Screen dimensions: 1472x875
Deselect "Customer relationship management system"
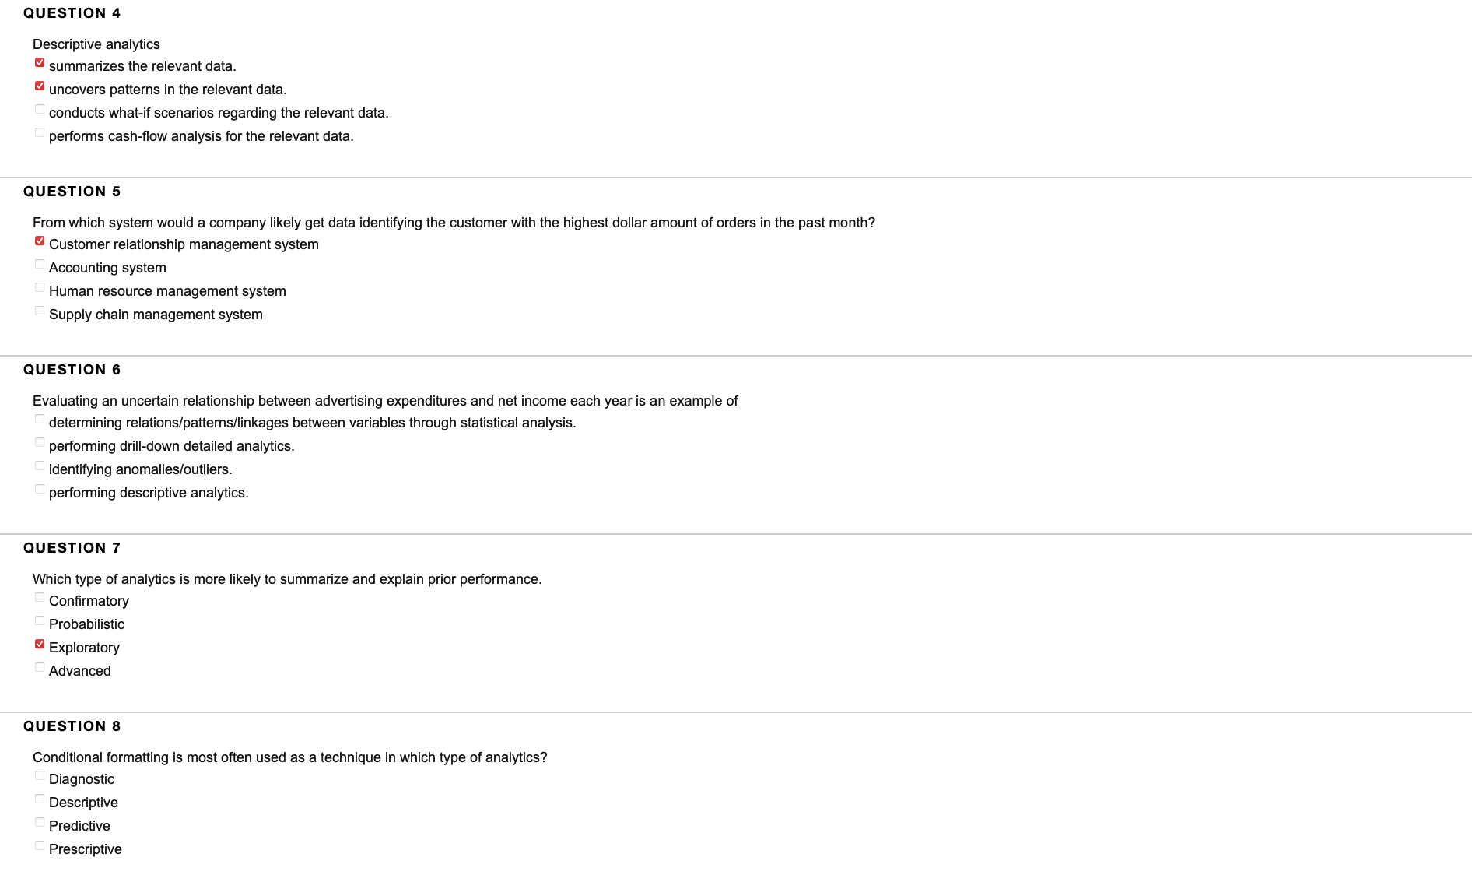coord(40,240)
